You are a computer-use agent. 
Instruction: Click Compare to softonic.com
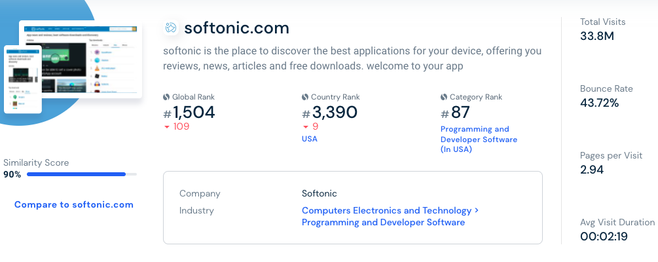74,205
